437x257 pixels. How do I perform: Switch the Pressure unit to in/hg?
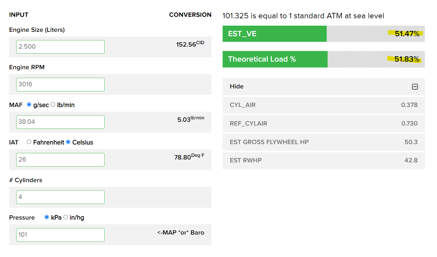pos(66,217)
